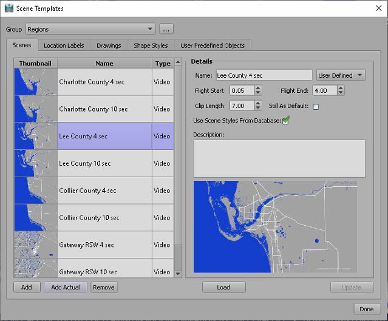Click the Flight Start increment arrow
The image size is (388, 321).
pos(258,88)
